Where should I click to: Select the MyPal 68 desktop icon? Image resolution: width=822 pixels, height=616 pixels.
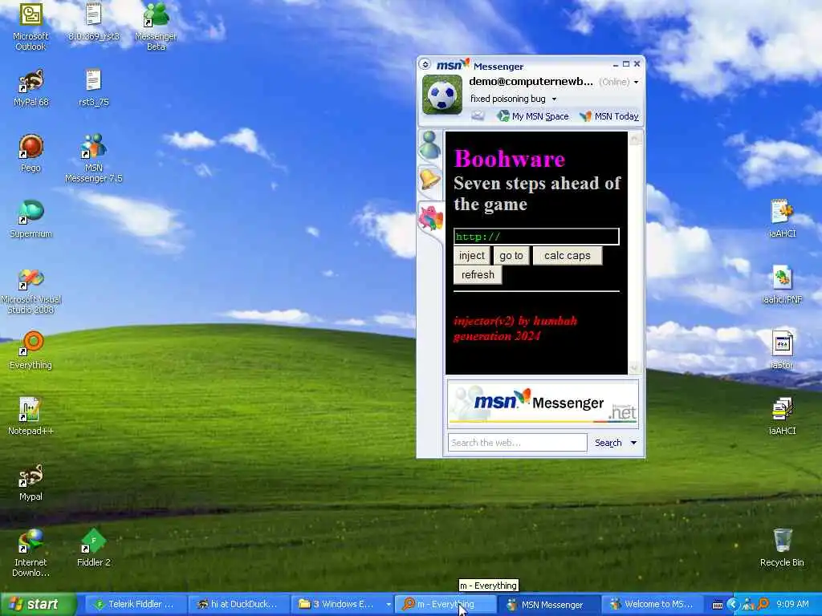click(31, 87)
